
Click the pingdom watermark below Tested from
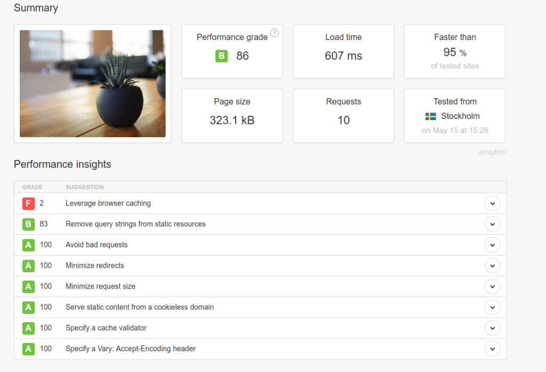pyautogui.click(x=492, y=152)
